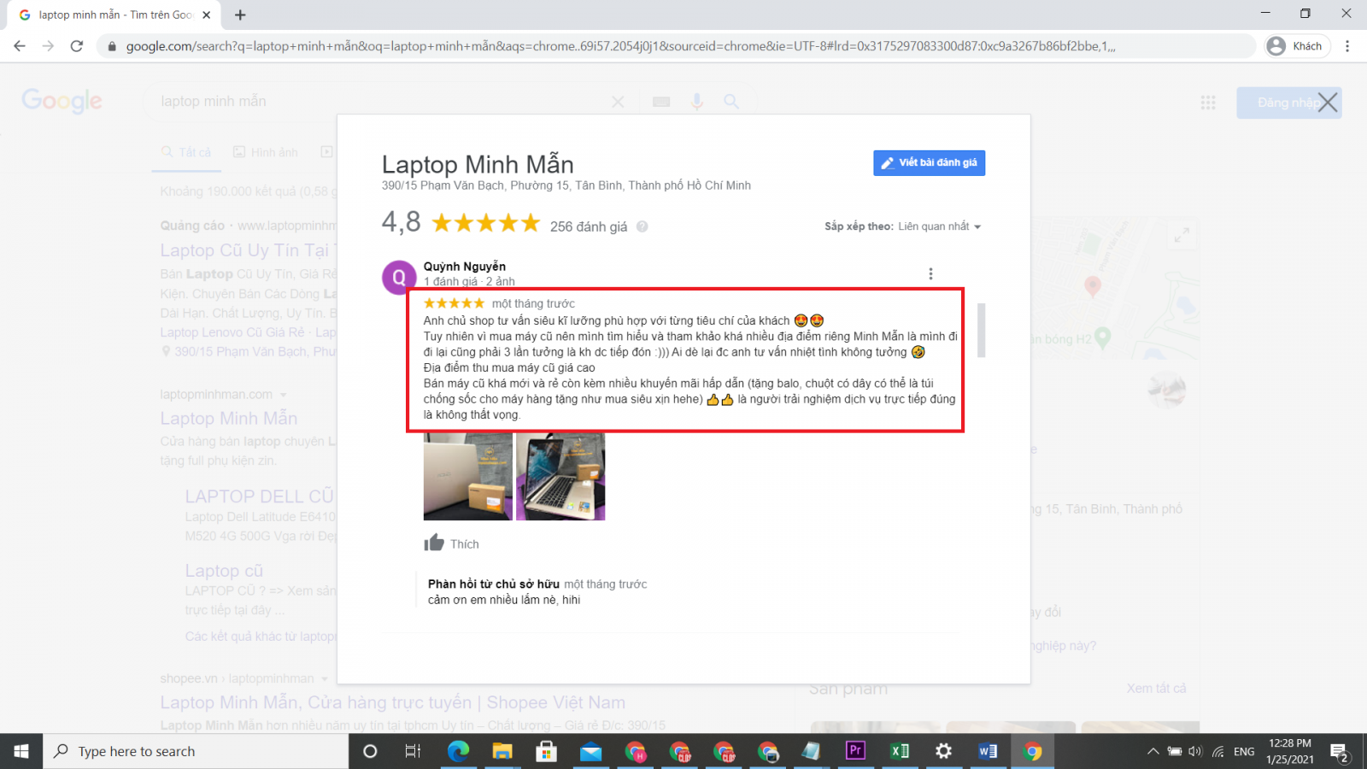This screenshot has width=1367, height=769.
Task: Open the 'Laptop cũ' sitelink
Action: (224, 571)
